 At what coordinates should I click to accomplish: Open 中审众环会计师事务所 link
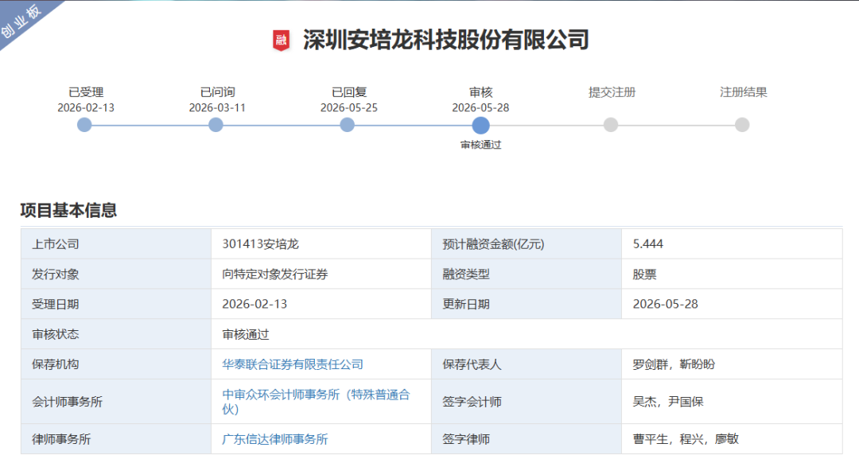point(316,402)
